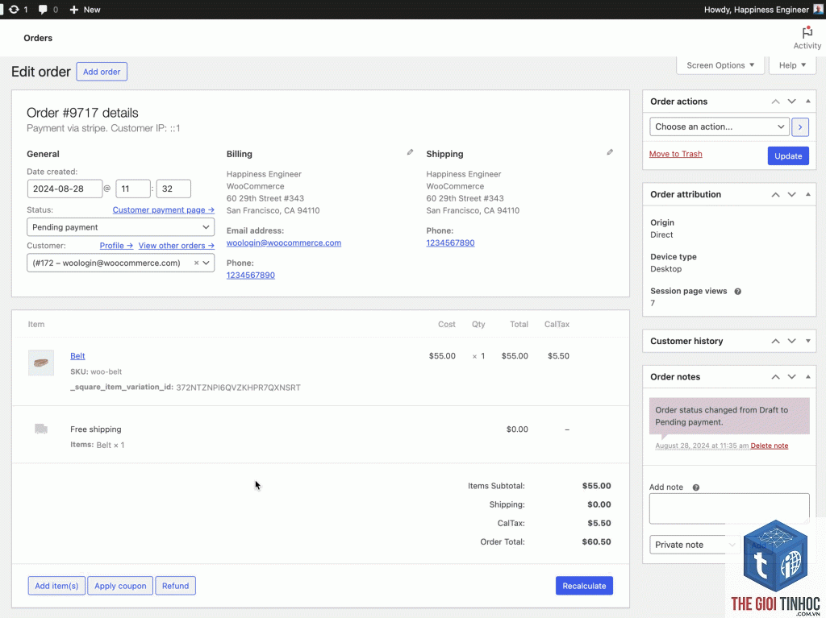This screenshot has width=826, height=618.
Task: Open the New content plus menu
Action: pos(85,10)
